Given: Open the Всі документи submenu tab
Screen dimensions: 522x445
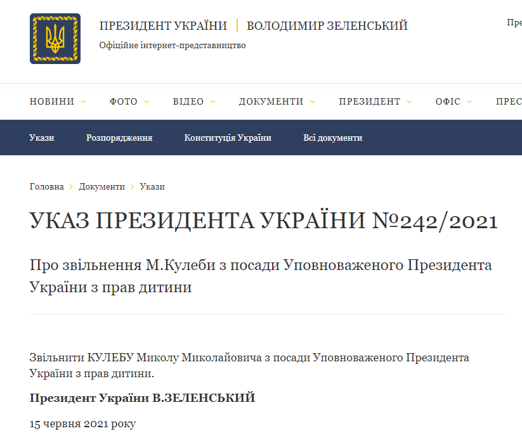Looking at the screenshot, I should click(332, 138).
